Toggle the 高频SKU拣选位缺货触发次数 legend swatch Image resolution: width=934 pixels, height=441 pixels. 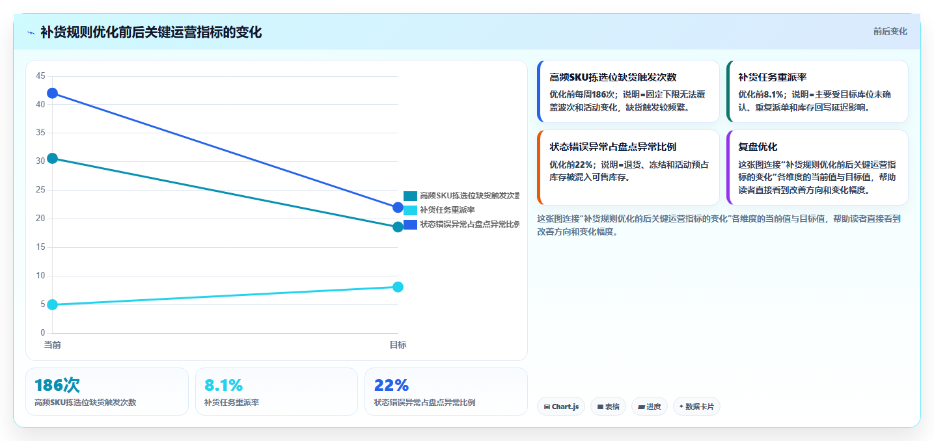click(x=410, y=196)
